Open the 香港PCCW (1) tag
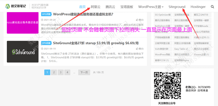Image resolution: width=218 pixels, height=106 pixels. pyautogui.click(x=163, y=60)
